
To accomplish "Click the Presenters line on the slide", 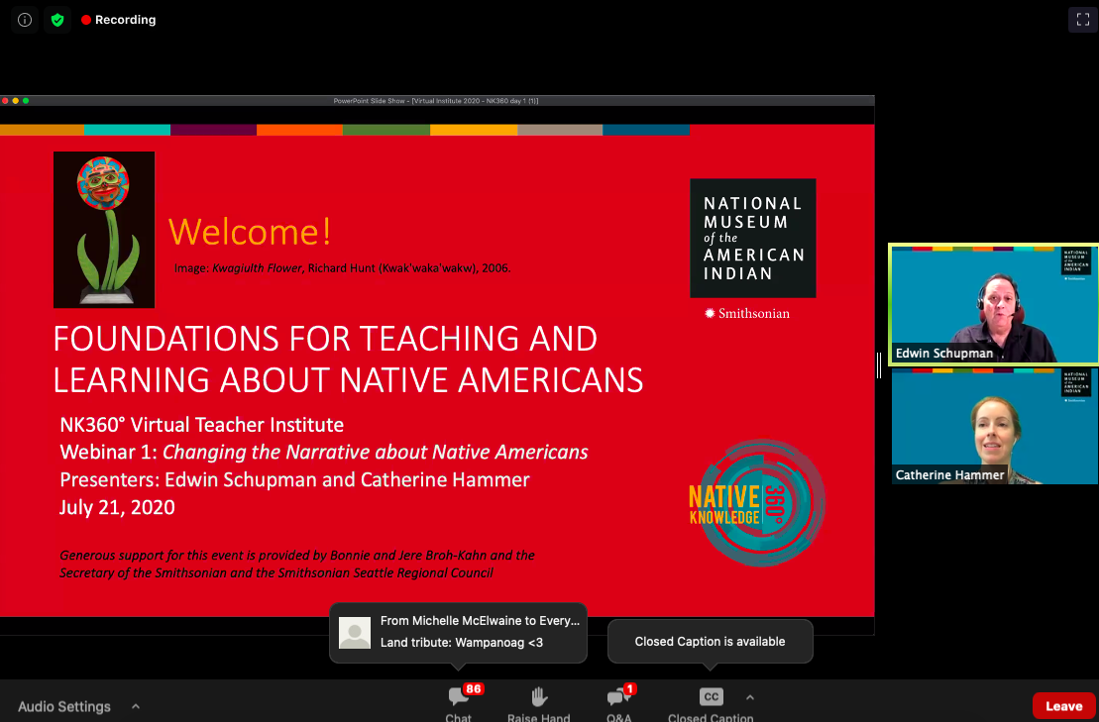I will click(x=294, y=479).
